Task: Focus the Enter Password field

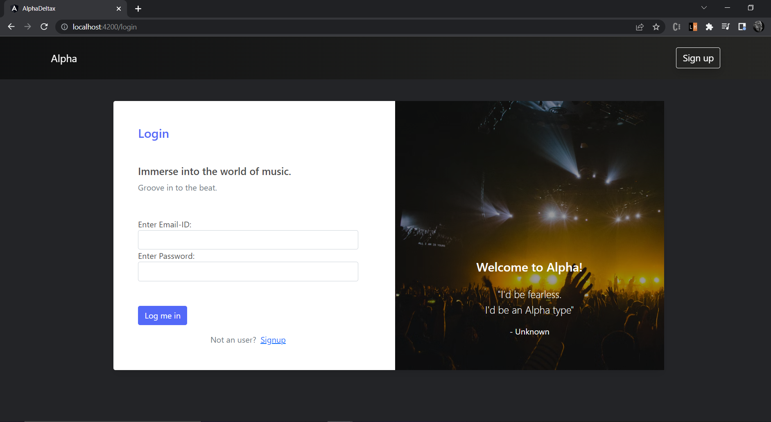Action: (248, 272)
